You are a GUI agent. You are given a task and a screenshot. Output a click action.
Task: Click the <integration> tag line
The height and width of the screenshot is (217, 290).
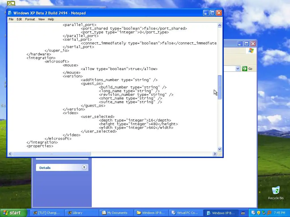click(x=41, y=58)
